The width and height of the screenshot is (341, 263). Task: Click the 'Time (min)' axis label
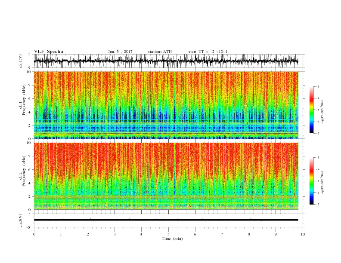click(x=172, y=239)
